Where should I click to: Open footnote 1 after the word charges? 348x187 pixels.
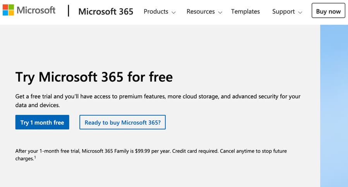[x=35, y=157]
